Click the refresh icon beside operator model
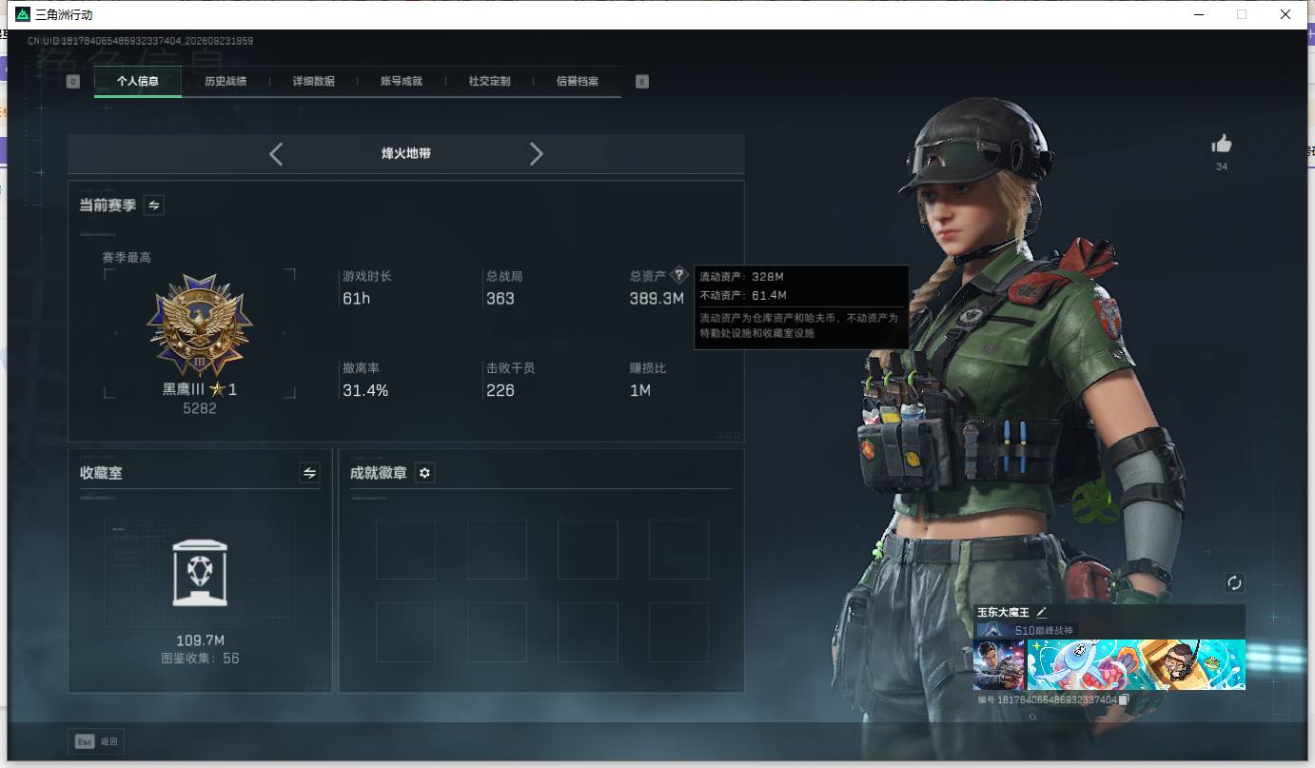Screen dimensions: 1315x768 tap(1234, 582)
